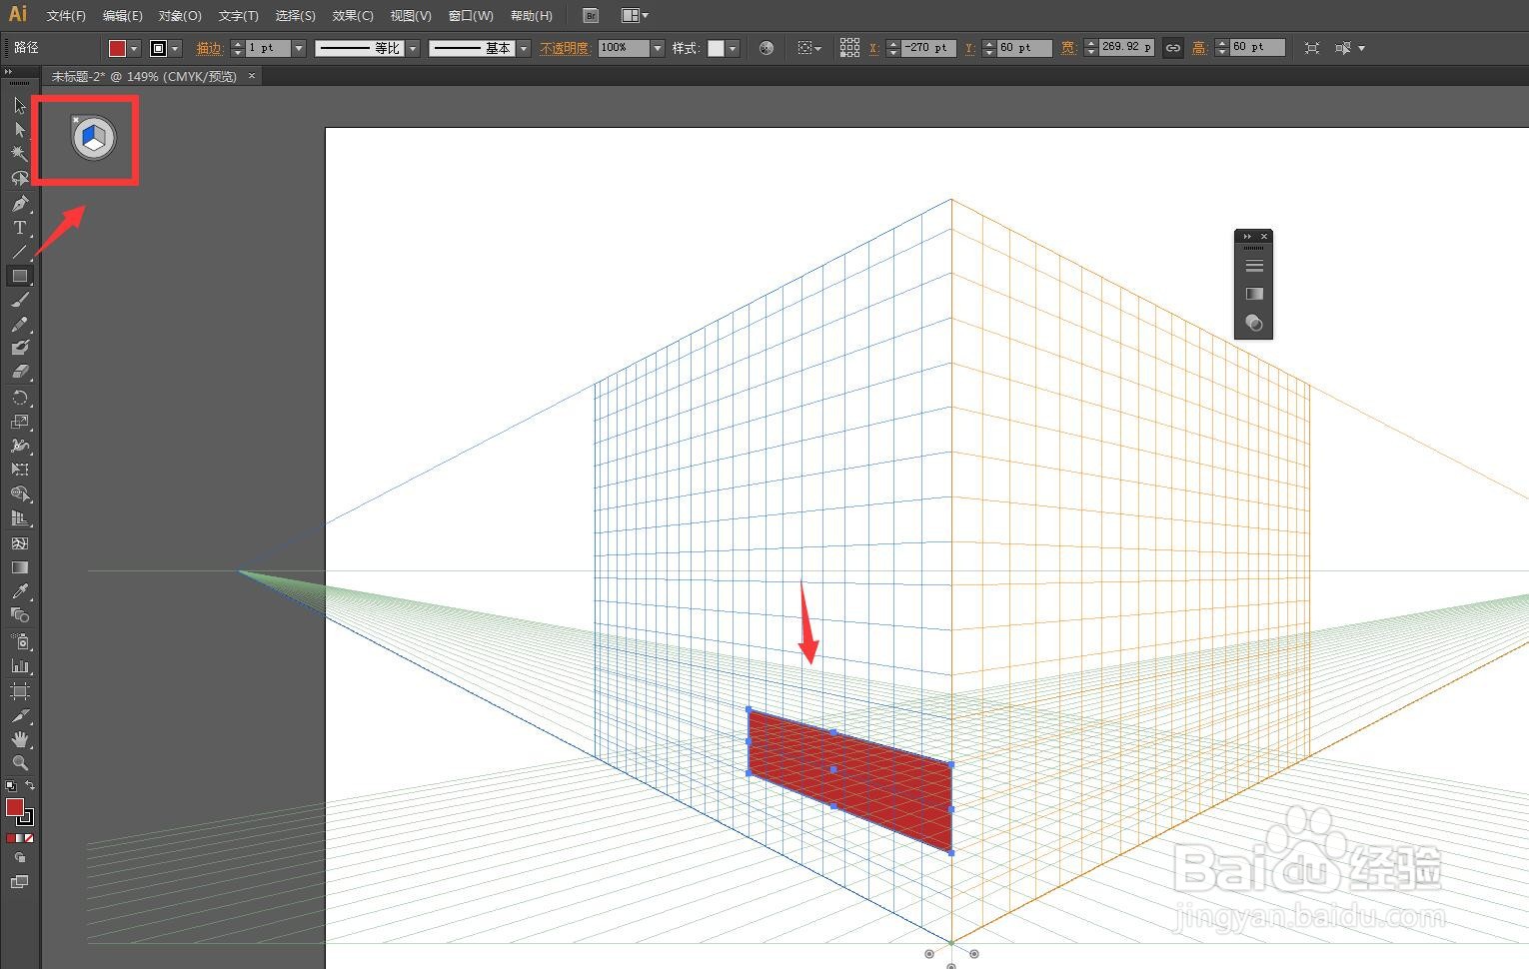The image size is (1529, 969).
Task: Choose the Paintbrush tool
Action: pos(19,300)
